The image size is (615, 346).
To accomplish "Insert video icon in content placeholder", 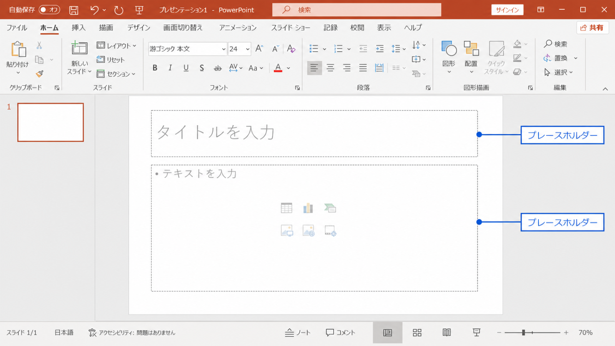I will (331, 231).
